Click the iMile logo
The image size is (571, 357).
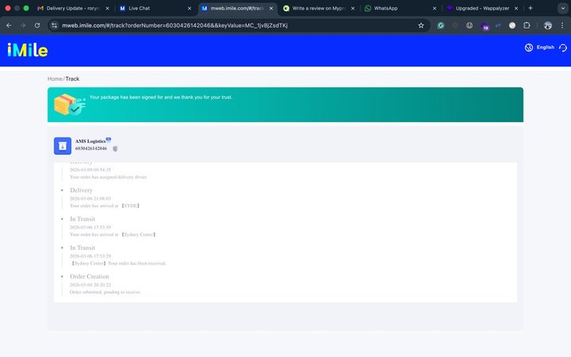coord(28,50)
